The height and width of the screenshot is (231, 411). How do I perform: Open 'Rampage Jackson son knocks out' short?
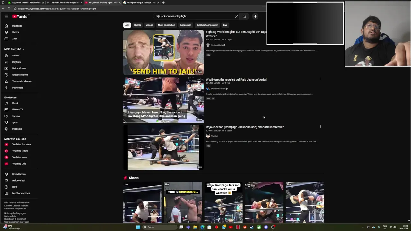(223, 202)
